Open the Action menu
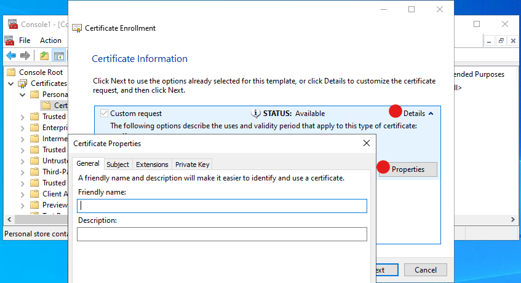 tap(50, 41)
